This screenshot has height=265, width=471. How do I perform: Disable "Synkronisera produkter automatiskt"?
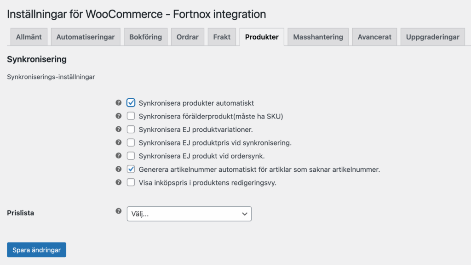(131, 103)
